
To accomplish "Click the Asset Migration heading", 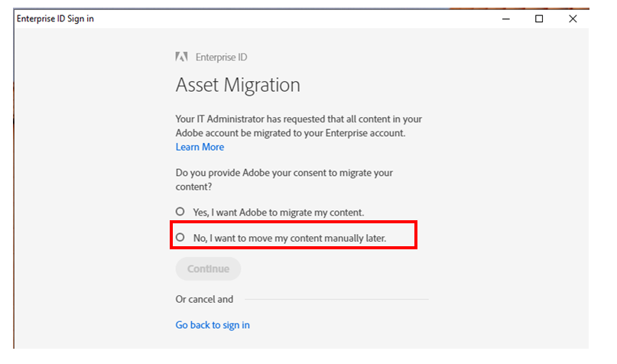I will pos(238,85).
